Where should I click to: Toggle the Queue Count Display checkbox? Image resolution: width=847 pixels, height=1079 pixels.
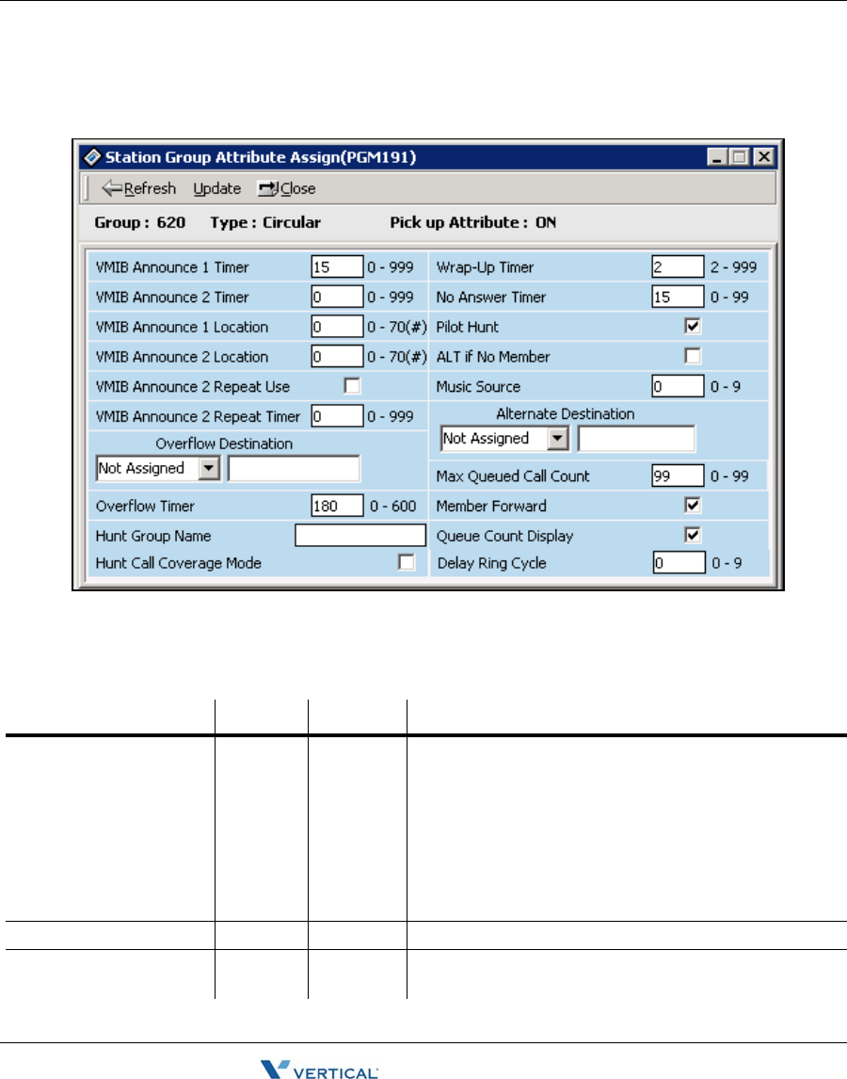pos(693,535)
